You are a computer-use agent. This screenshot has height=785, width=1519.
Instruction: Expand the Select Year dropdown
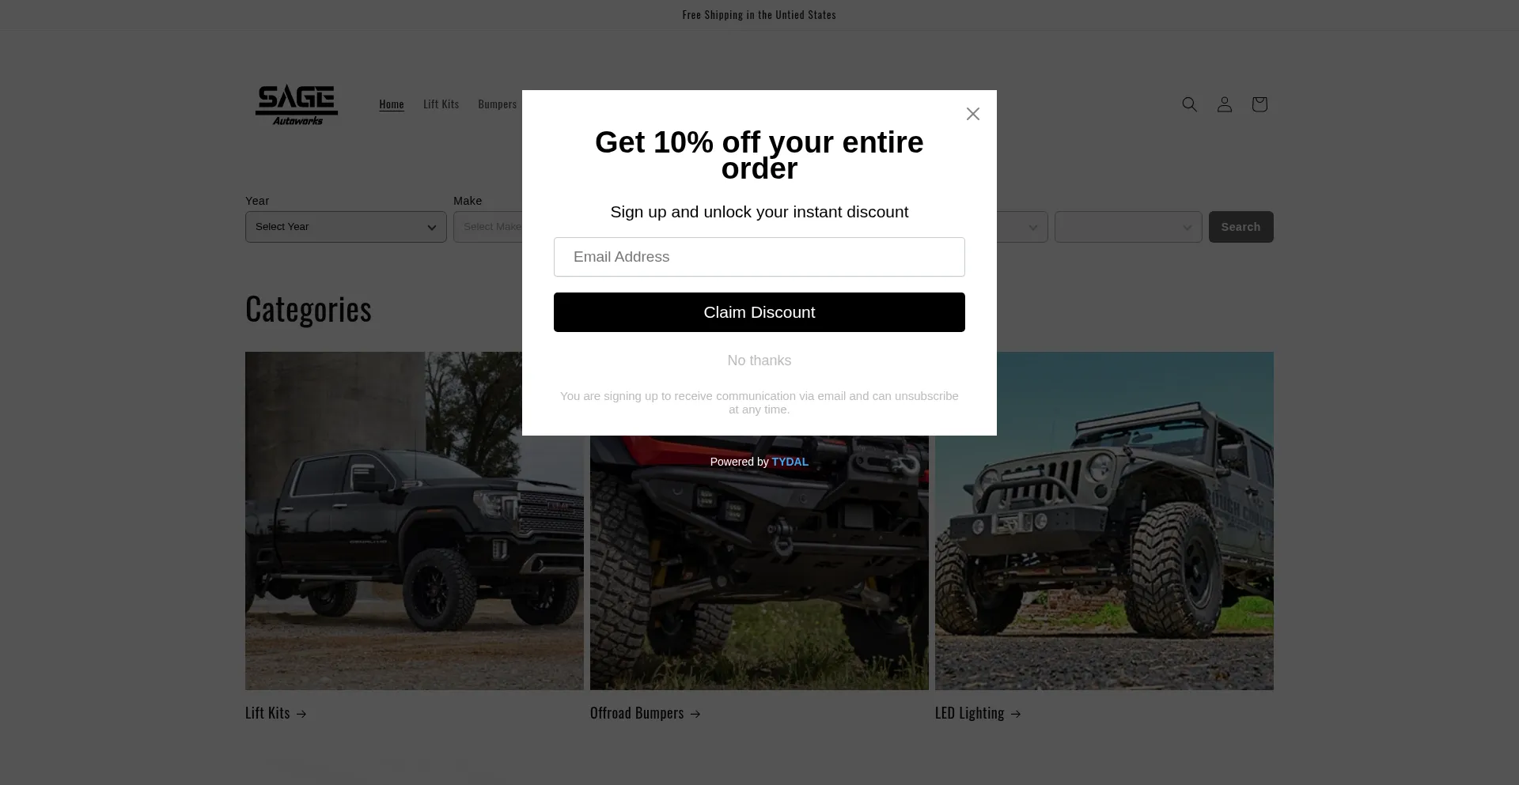(346, 227)
